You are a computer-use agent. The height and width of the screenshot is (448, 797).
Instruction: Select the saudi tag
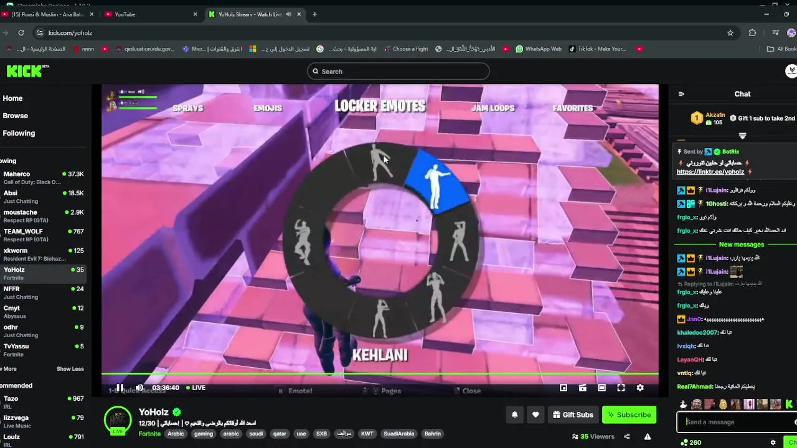tap(256, 434)
